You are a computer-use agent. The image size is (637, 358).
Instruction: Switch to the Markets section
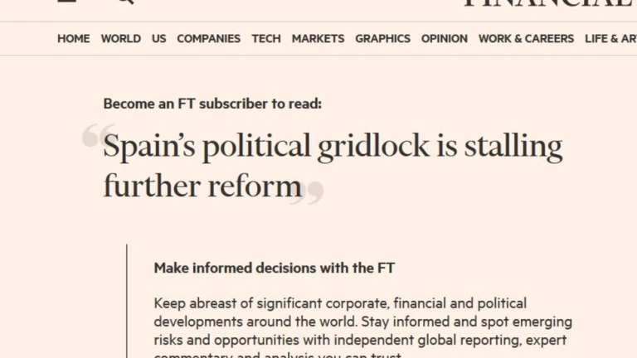(x=318, y=38)
